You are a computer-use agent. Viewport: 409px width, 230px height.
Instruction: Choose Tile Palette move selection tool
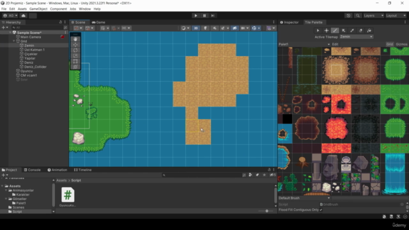(x=327, y=31)
